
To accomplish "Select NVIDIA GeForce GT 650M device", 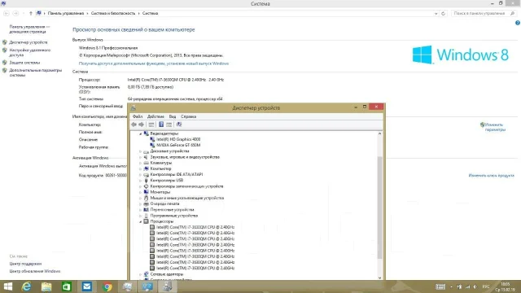I will [178, 145].
